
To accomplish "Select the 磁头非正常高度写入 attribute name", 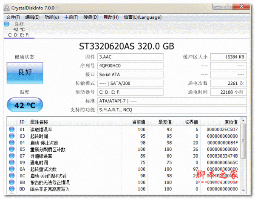I will click(50, 189).
